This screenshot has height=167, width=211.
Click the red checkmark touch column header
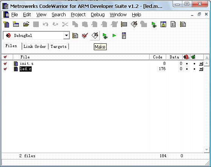pyautogui.click(x=5, y=57)
